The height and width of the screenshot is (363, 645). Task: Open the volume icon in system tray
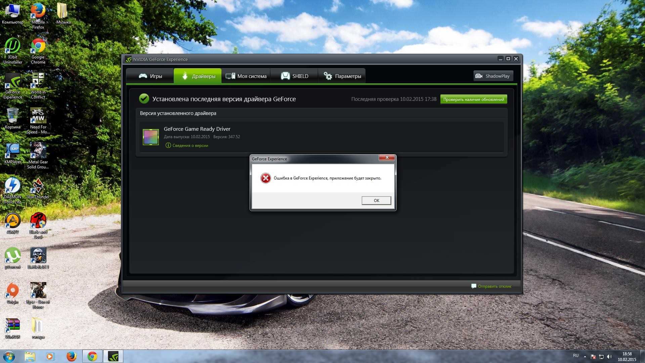click(x=609, y=357)
